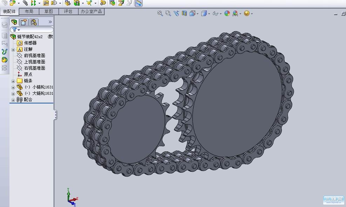This screenshot has height=207, width=346.
Task: Open the Insert Components dropdown arrow
Action: (x=19, y=3)
